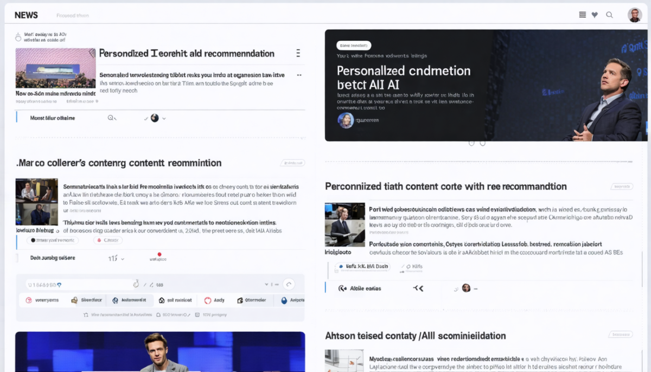Click the repost icon in filter panel footer
The height and width of the screenshot is (372, 651).
pos(86,315)
